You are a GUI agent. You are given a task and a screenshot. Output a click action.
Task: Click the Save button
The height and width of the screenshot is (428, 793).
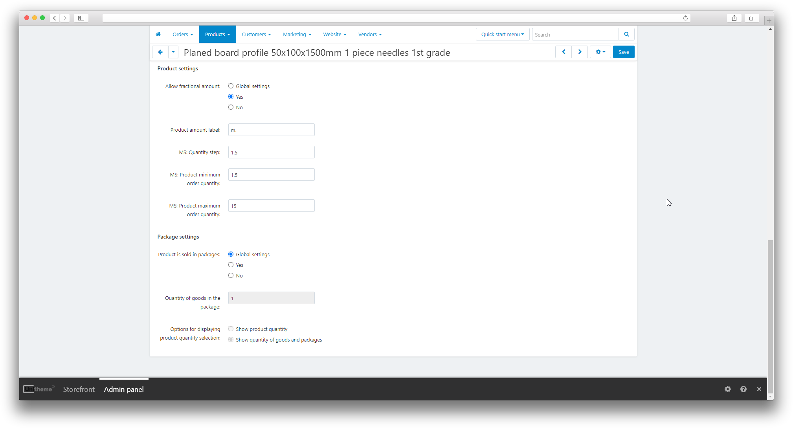point(624,52)
